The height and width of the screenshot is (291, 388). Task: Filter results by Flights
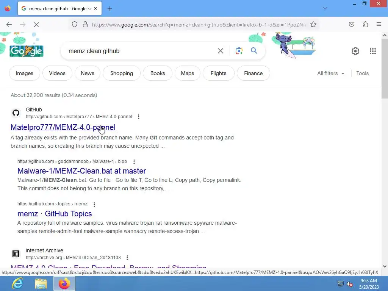(x=218, y=73)
